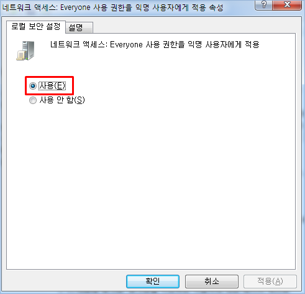The width and height of the screenshot is (305, 294).
Task: Confirm with the 확인 button
Action: tap(153, 282)
